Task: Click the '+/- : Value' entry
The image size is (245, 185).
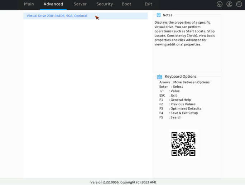Action: coord(169,91)
